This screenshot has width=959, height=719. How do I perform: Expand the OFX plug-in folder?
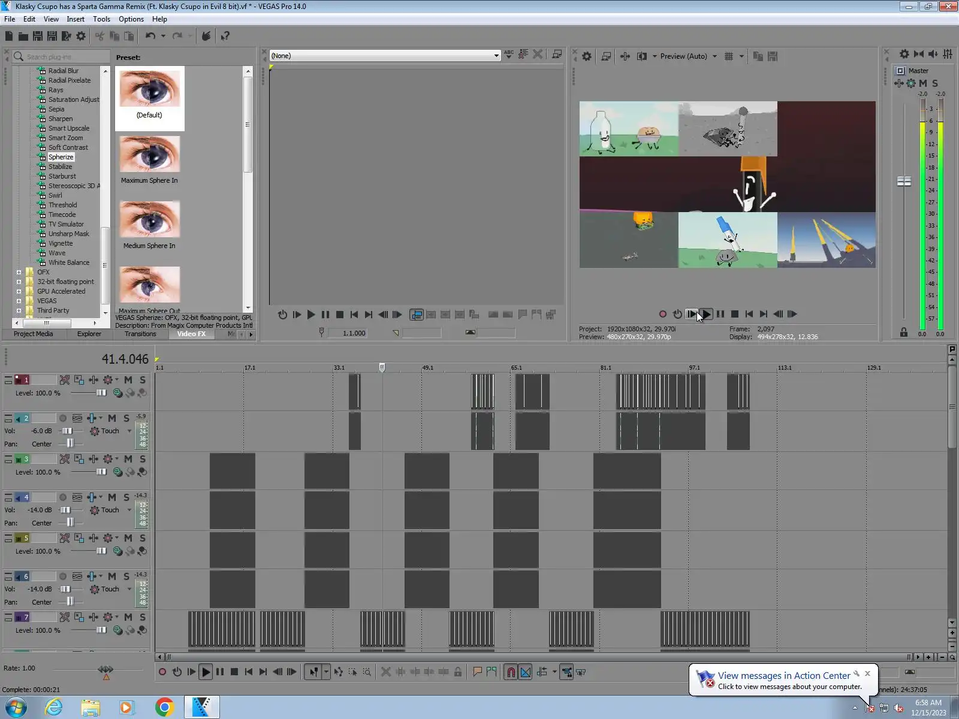[19, 272]
